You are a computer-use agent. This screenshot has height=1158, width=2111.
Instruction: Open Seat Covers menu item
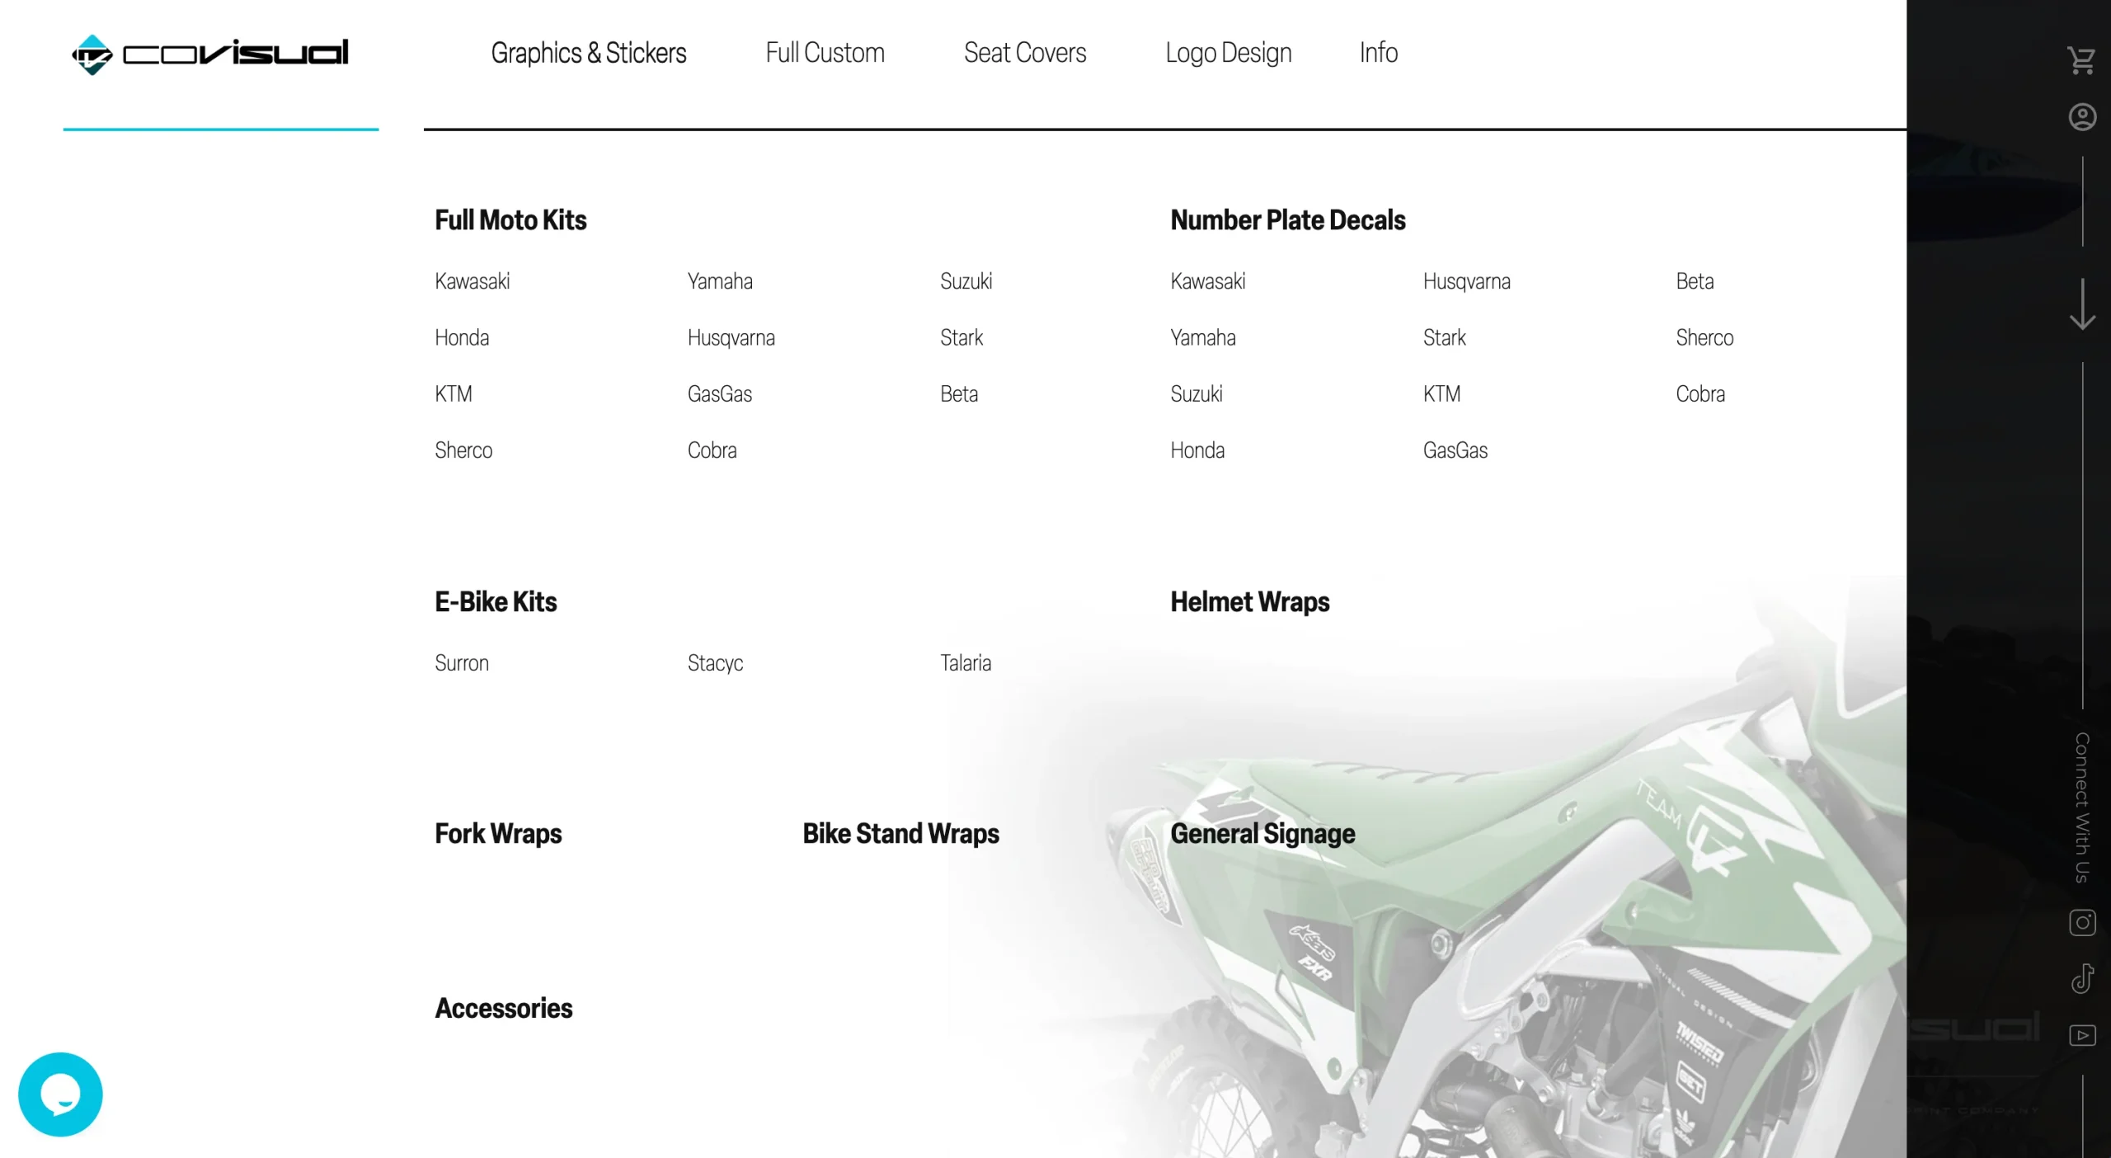pos(1025,53)
